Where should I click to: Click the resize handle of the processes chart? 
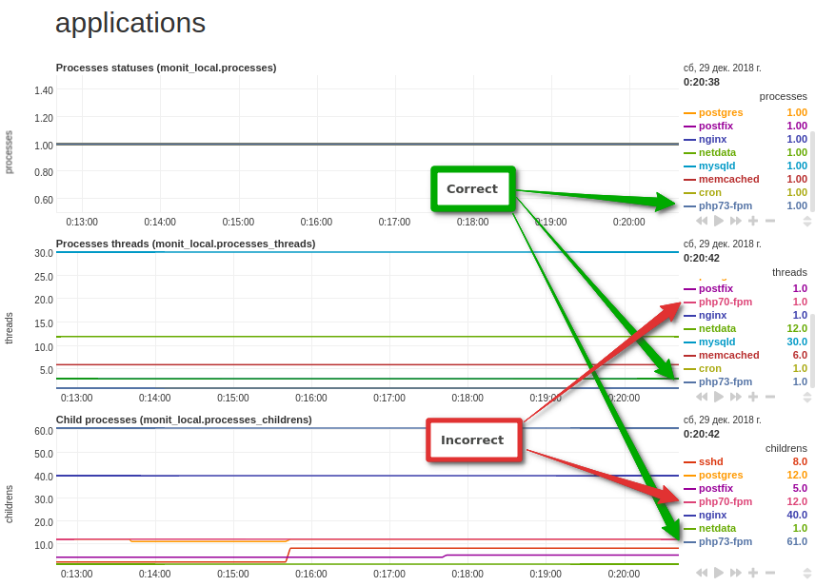point(807,221)
